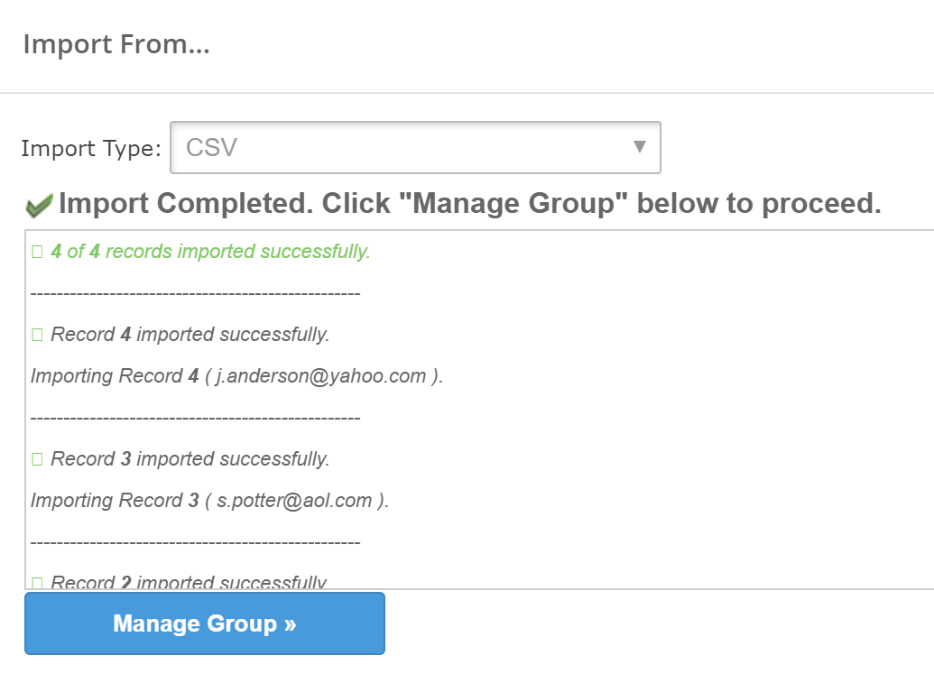This screenshot has width=934, height=674.
Task: Click the CSV text in selector
Action: [211, 147]
